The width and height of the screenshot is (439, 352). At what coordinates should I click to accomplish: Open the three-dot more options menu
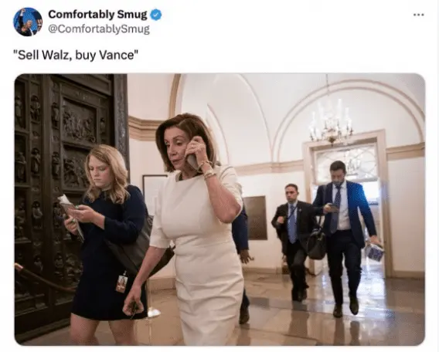point(419,15)
